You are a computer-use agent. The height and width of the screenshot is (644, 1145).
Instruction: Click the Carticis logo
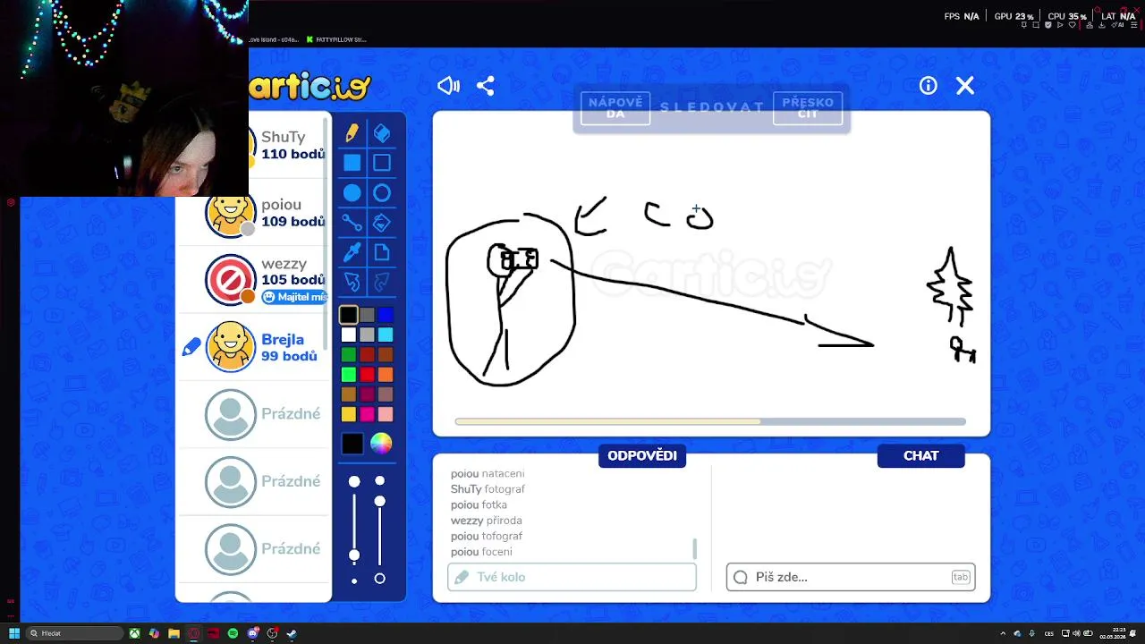click(310, 86)
